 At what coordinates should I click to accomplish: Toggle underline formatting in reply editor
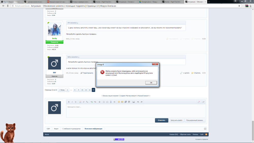point(75,102)
